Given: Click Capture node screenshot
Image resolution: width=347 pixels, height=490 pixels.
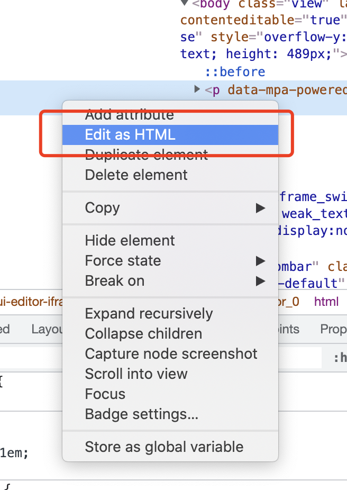Looking at the screenshot, I should click(171, 353).
